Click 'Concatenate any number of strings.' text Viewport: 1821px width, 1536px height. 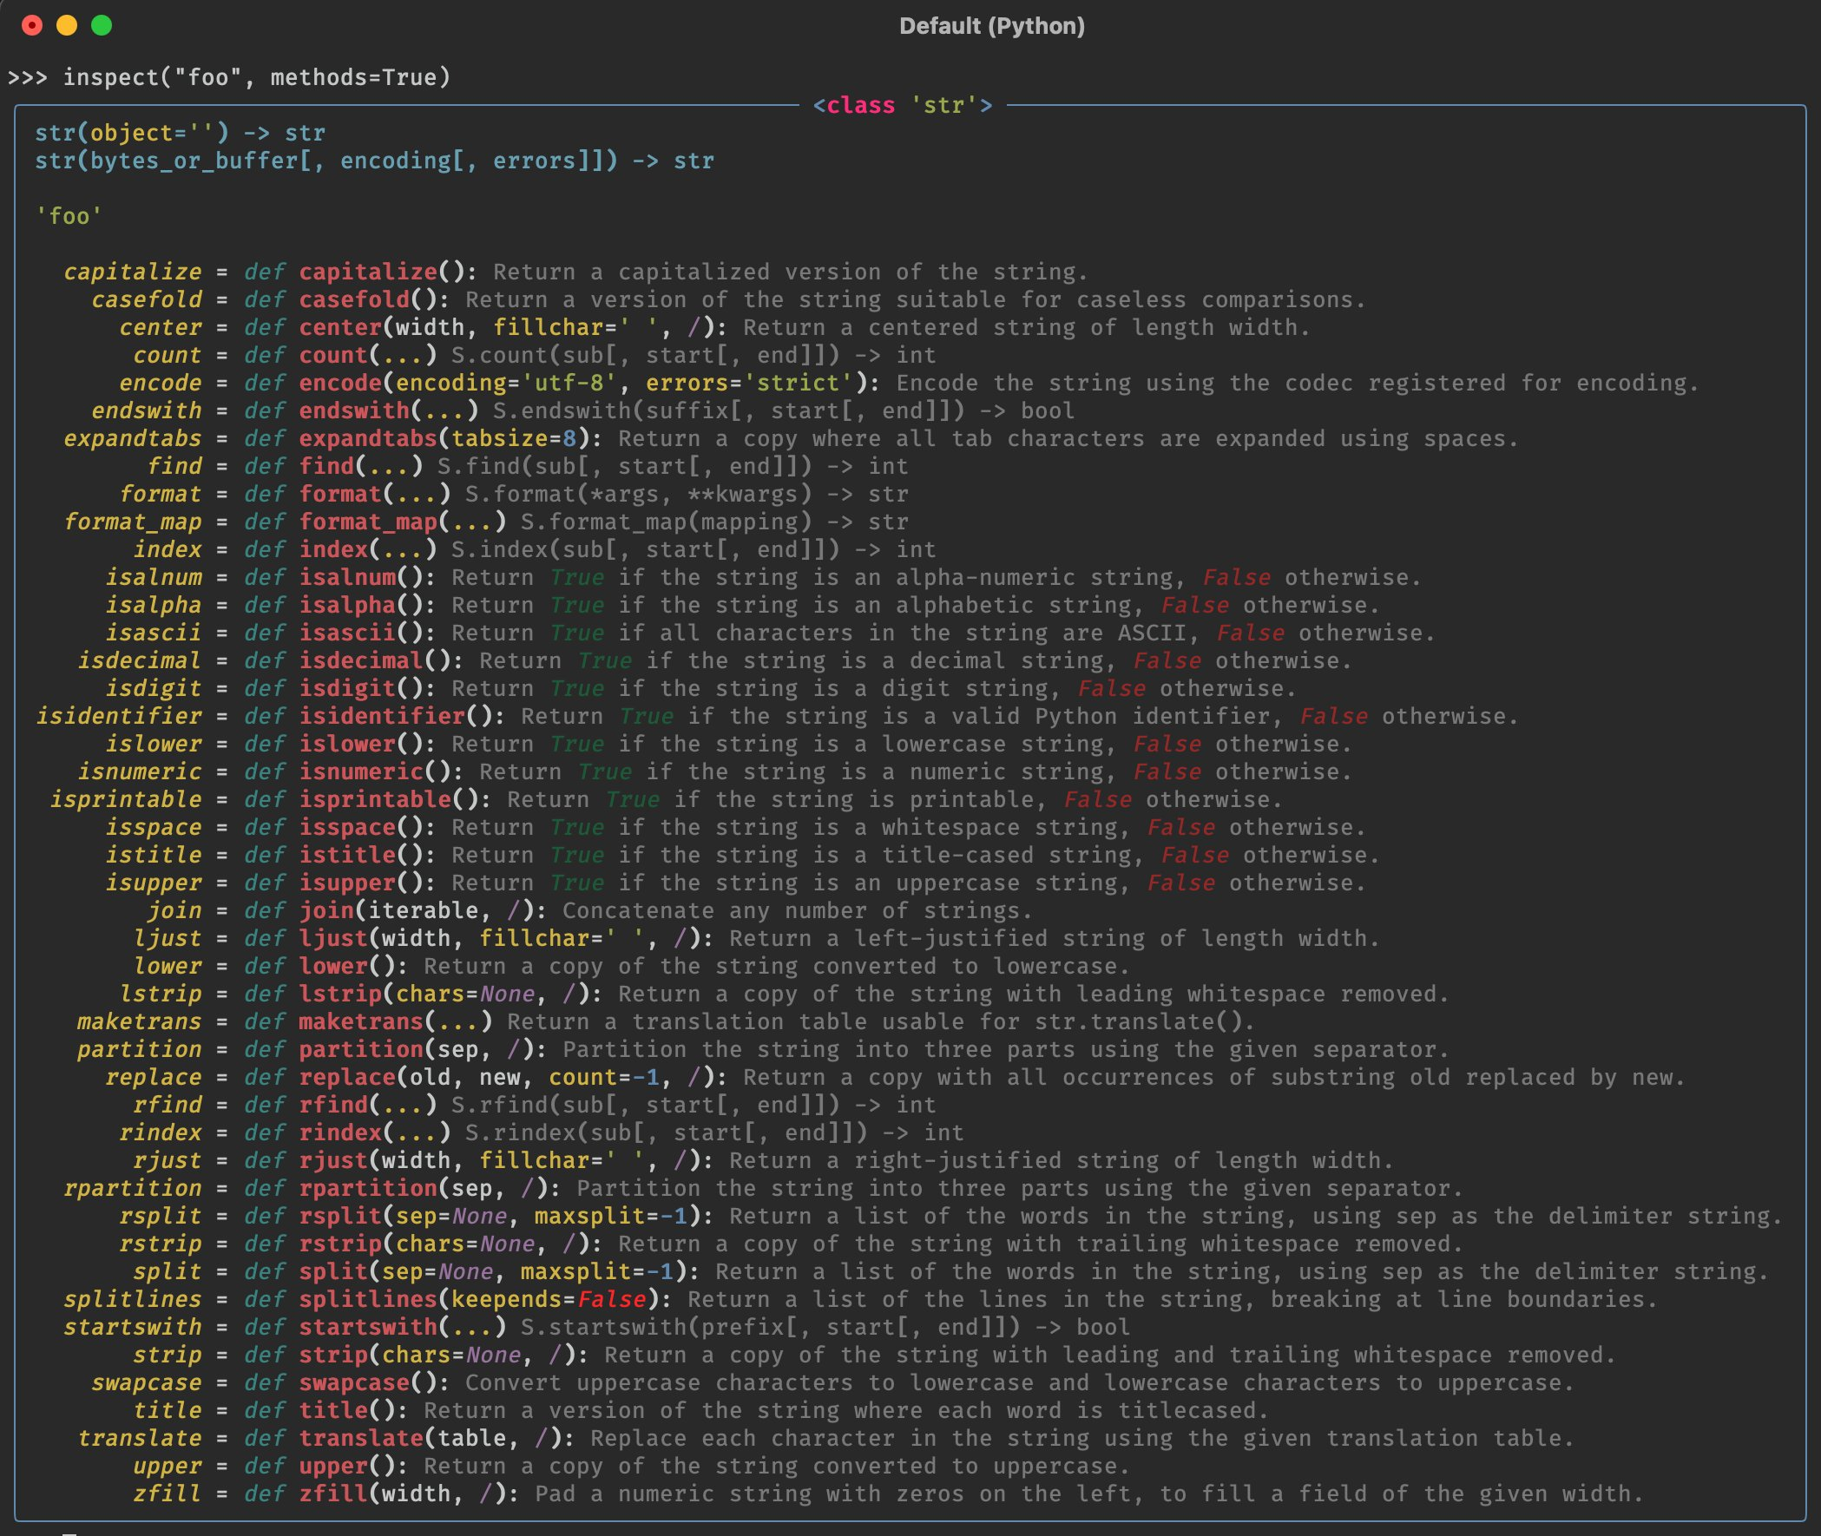point(797,911)
